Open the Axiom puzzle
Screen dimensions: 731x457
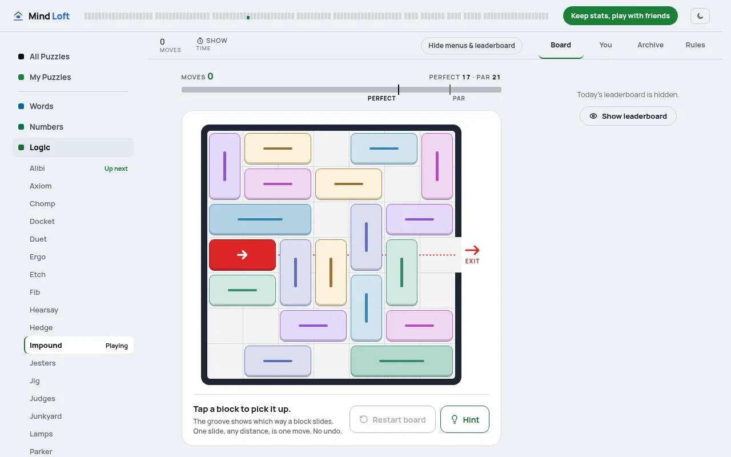[79, 186]
